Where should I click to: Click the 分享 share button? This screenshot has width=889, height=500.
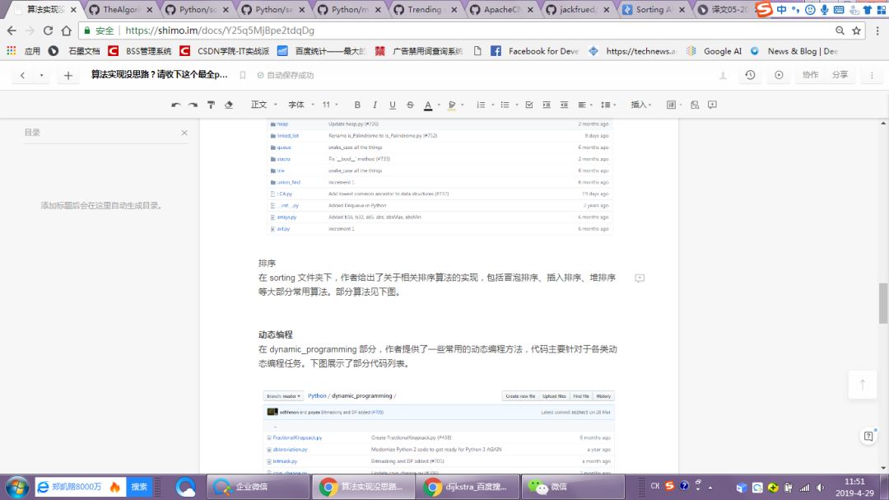tap(840, 75)
